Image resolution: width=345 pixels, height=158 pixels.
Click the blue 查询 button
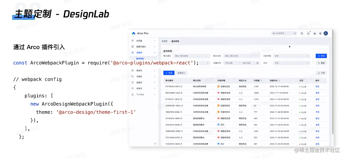(321, 56)
